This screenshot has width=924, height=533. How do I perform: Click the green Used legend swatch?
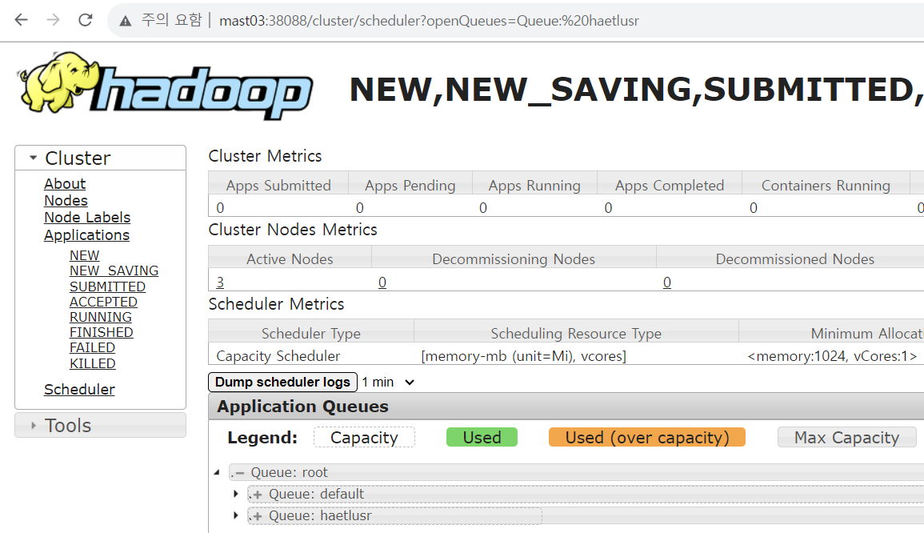coord(482,438)
